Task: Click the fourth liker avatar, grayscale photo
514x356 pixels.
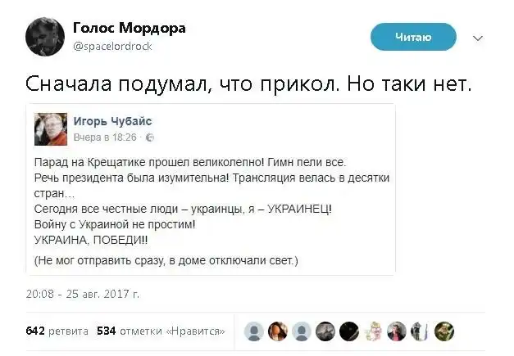Action: [326, 331]
